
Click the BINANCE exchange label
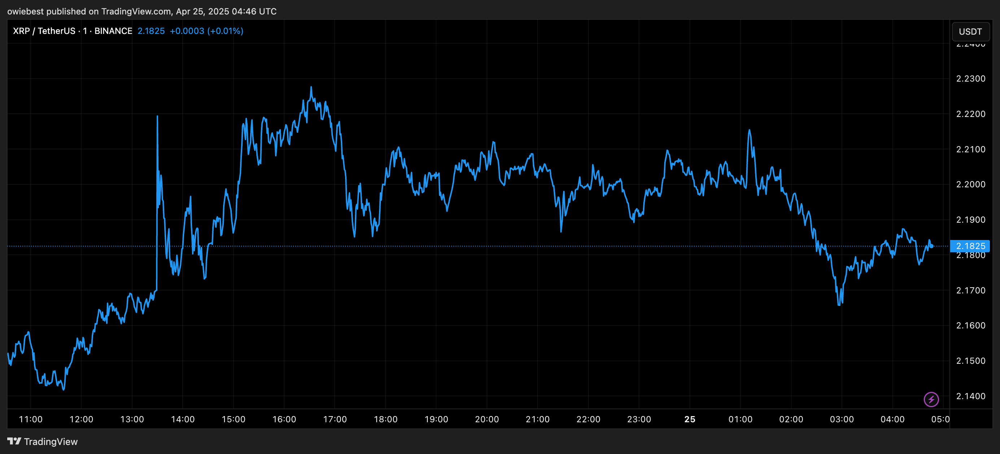113,31
